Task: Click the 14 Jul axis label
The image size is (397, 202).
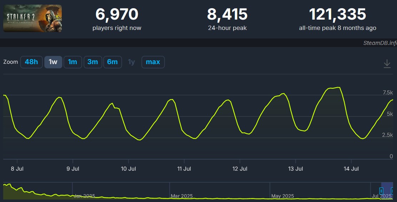Action: (351, 169)
